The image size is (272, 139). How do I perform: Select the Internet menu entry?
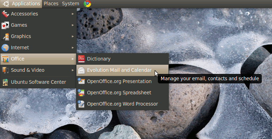38,48
